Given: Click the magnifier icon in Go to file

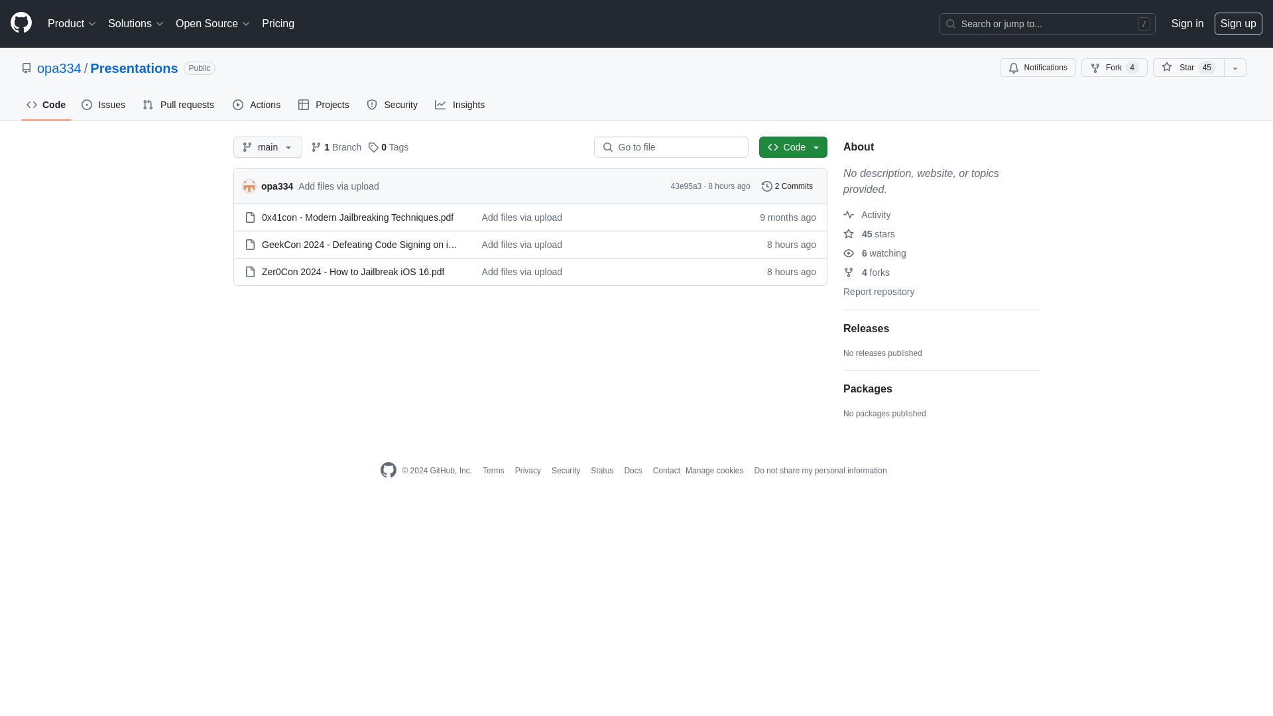Looking at the screenshot, I should click(608, 147).
